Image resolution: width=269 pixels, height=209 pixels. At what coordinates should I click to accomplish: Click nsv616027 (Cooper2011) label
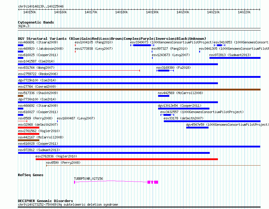click(38, 112)
